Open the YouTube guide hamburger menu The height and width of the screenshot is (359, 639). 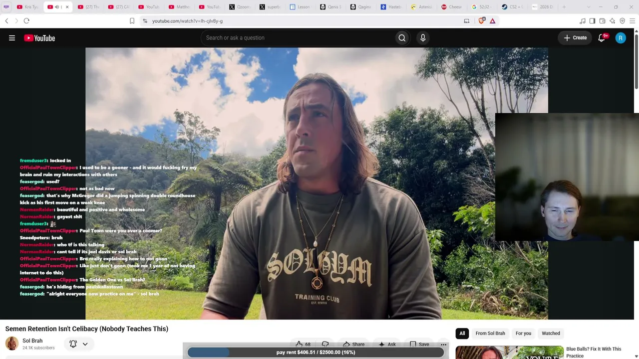12,38
